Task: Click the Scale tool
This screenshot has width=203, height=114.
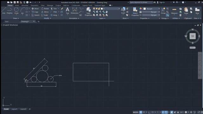Action: (x=44, y=15)
